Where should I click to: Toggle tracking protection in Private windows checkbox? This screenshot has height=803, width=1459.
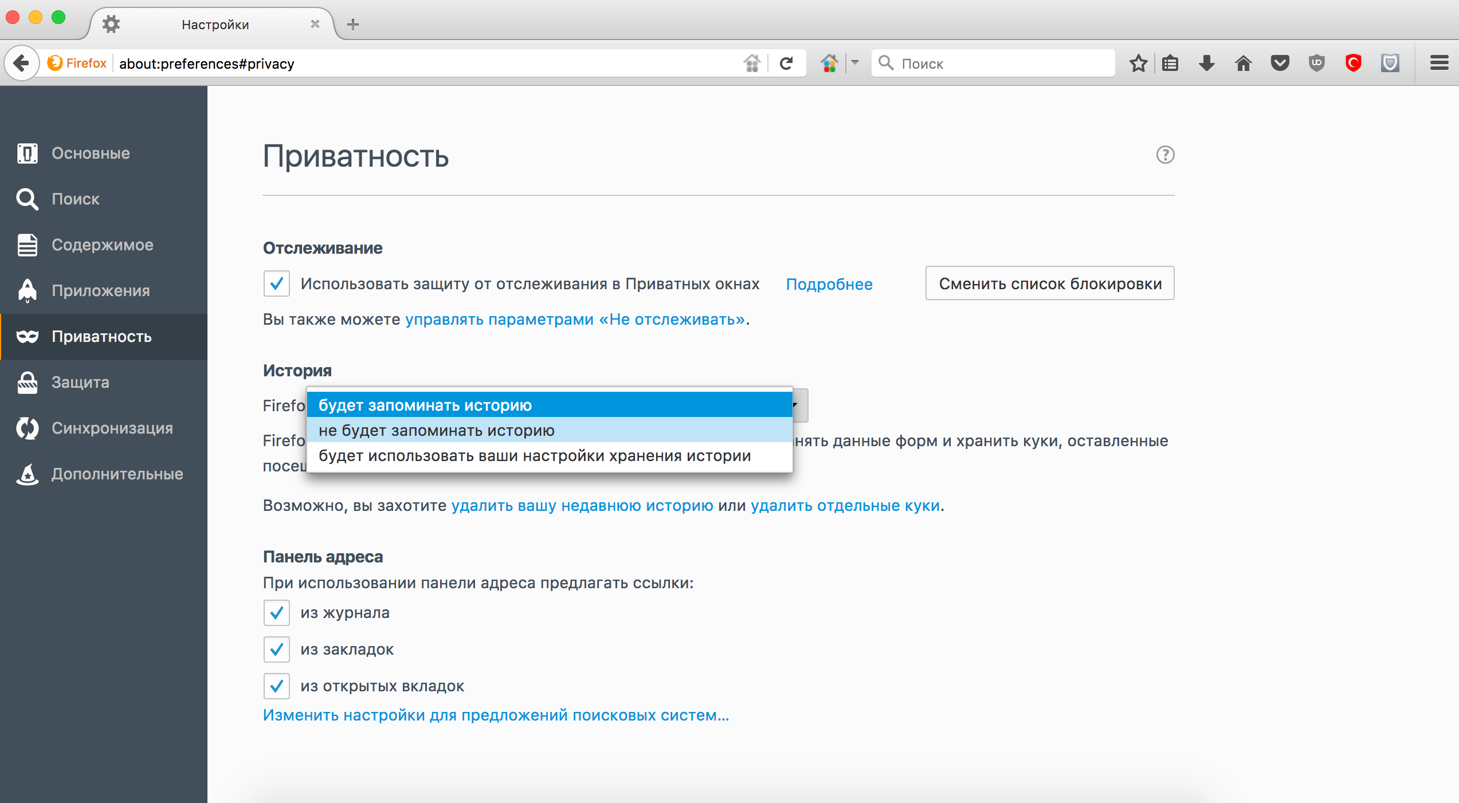(x=277, y=284)
